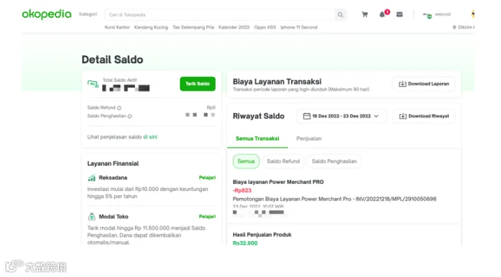This screenshot has height=277, width=501.
Task: Click the Saldo Penghasilan info icon
Action: [129, 116]
